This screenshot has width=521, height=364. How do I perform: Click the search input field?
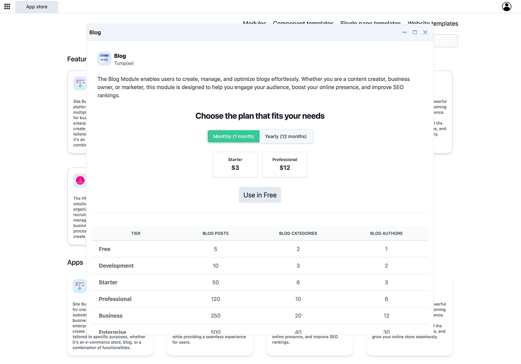[x=445, y=41]
